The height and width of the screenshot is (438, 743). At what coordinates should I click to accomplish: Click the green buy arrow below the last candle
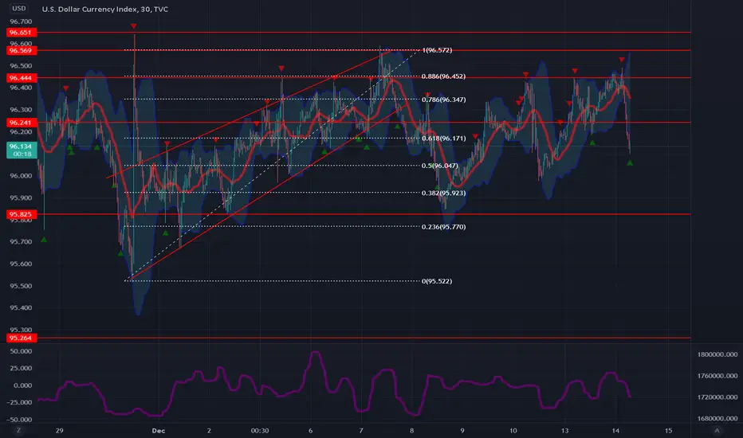point(630,163)
